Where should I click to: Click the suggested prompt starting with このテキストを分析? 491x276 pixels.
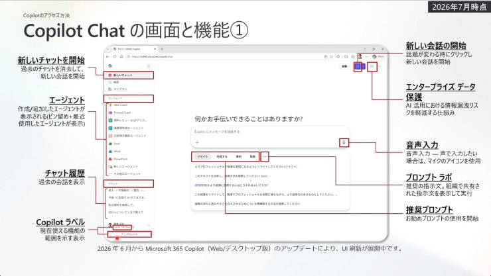pyautogui.click(x=231, y=176)
